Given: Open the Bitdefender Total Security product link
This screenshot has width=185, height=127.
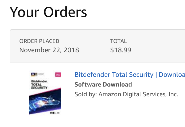Looking at the screenshot, I should click(130, 75).
